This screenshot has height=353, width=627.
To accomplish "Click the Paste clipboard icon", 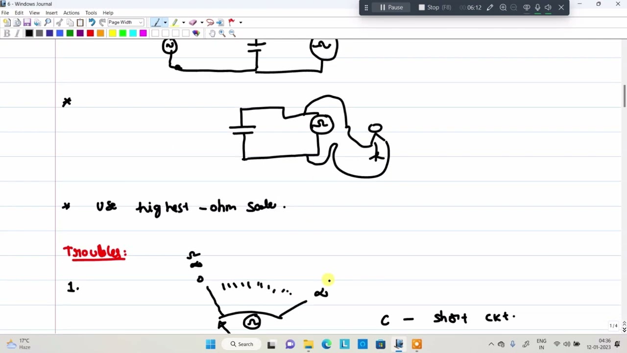I will (x=80, y=23).
